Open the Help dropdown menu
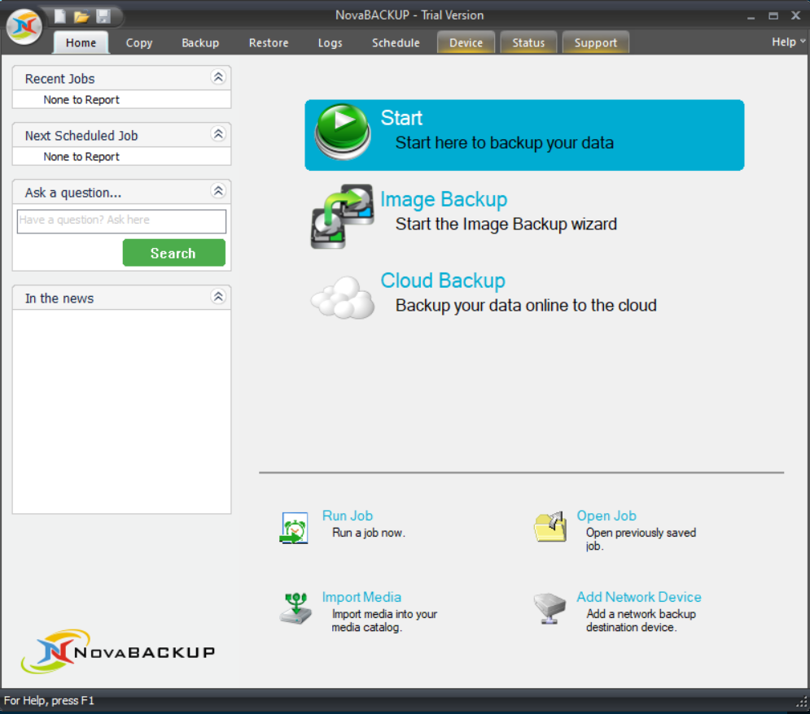Viewport: 810px width, 714px height. click(787, 42)
